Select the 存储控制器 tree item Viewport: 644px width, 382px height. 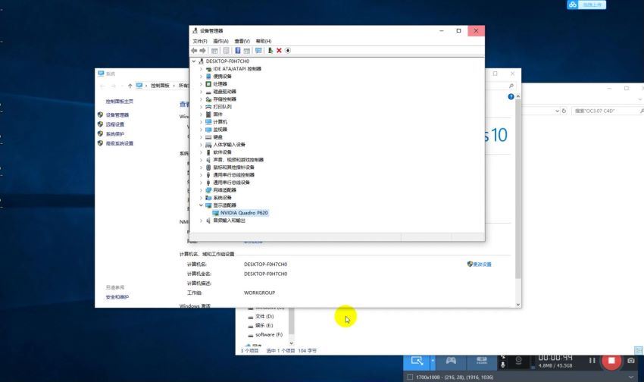(x=225, y=99)
